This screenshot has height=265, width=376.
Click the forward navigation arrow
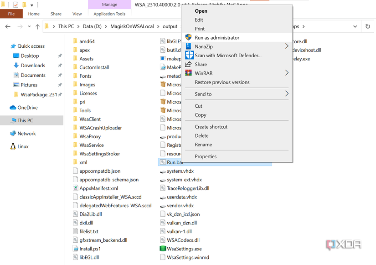click(x=20, y=26)
